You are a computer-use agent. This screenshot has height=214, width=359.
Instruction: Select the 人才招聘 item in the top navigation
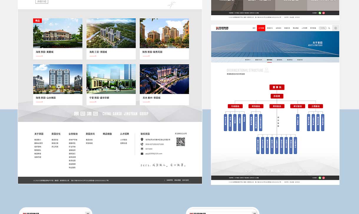pyautogui.click(x=305, y=28)
